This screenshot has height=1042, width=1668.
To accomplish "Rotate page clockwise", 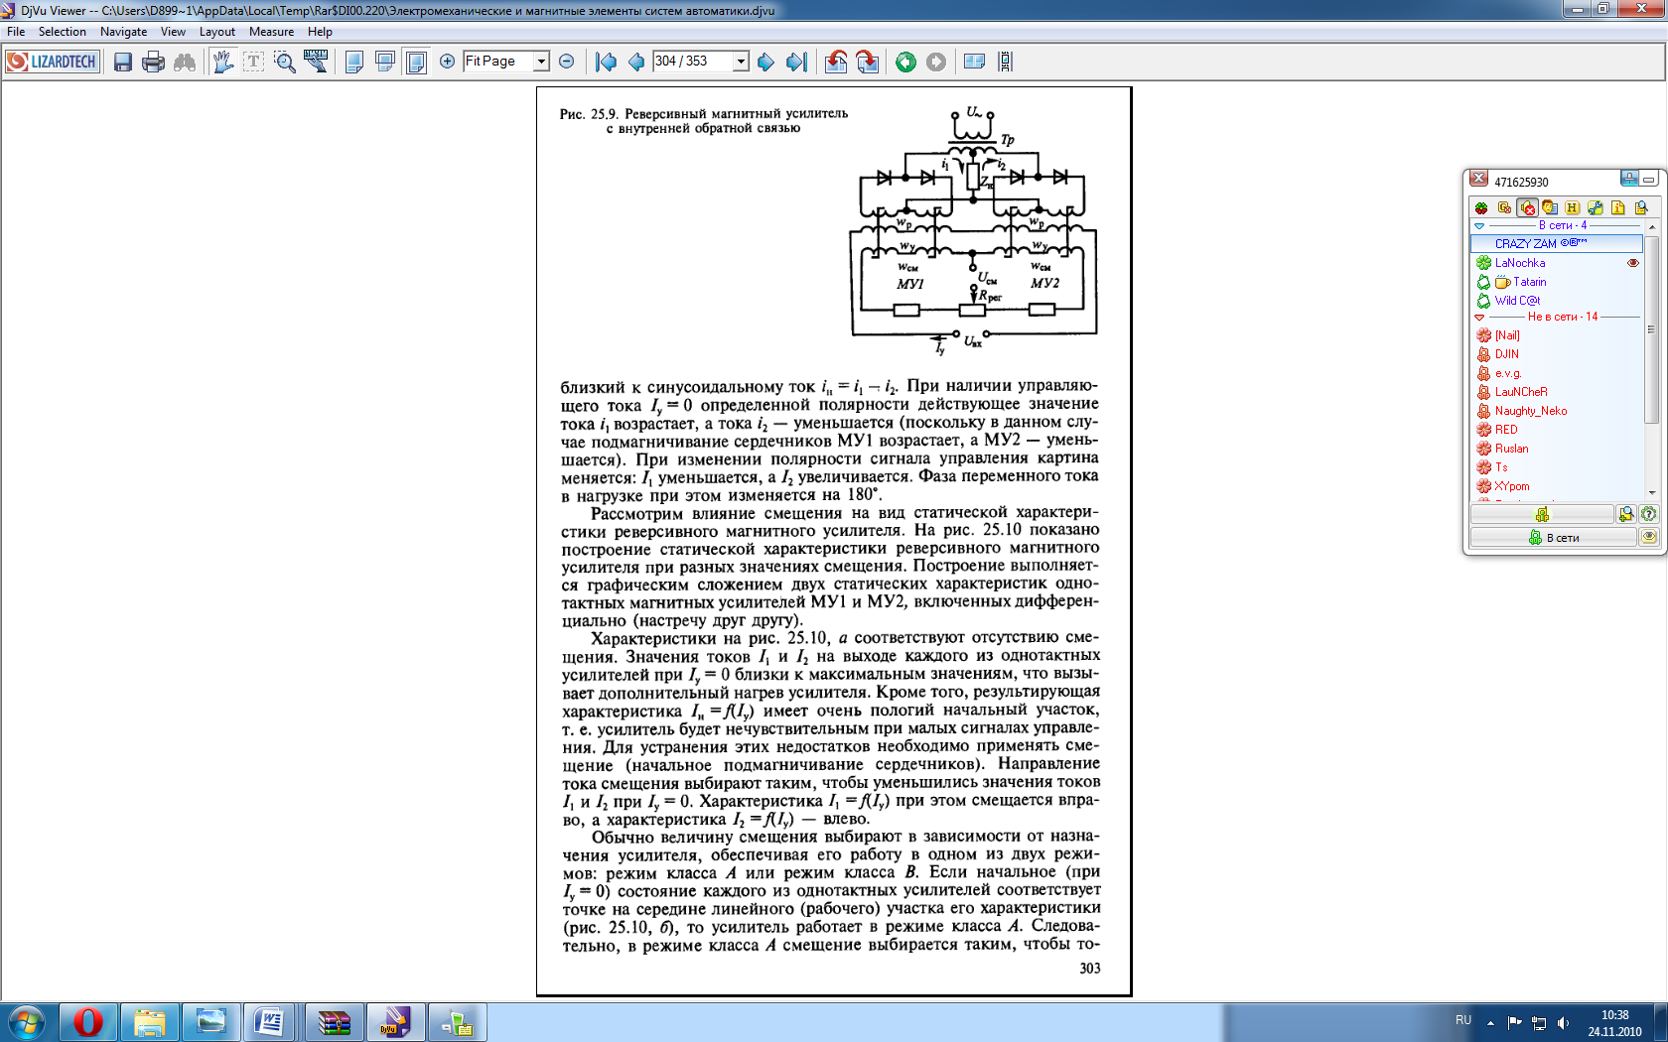I will point(868,62).
